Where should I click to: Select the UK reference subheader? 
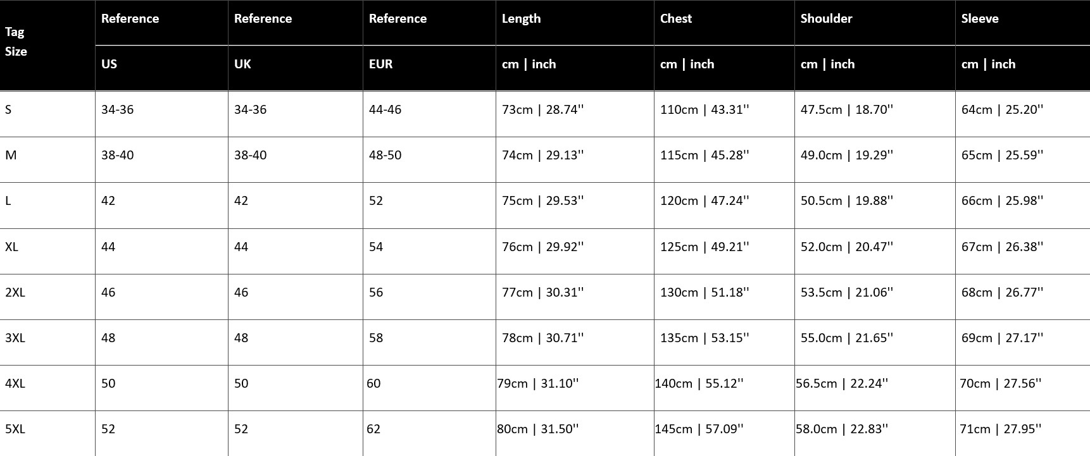point(242,65)
